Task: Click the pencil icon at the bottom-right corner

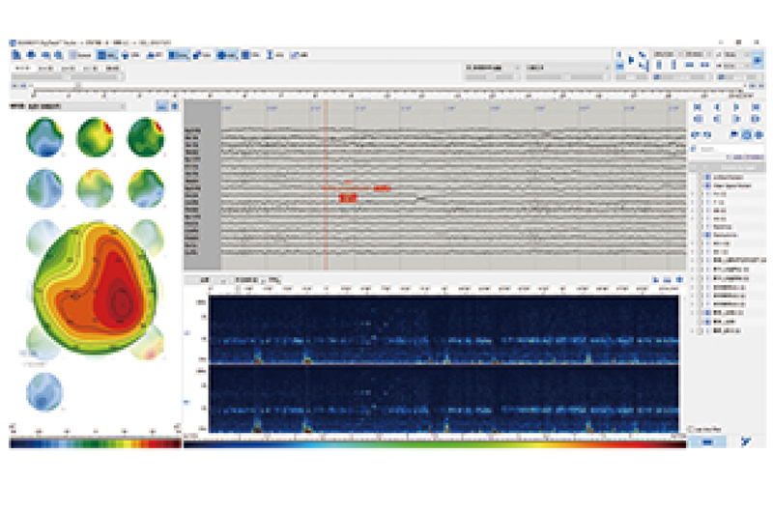Action: [746, 440]
